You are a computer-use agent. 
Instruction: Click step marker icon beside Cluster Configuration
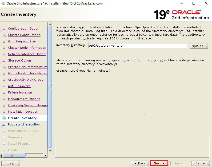point(4,35)
